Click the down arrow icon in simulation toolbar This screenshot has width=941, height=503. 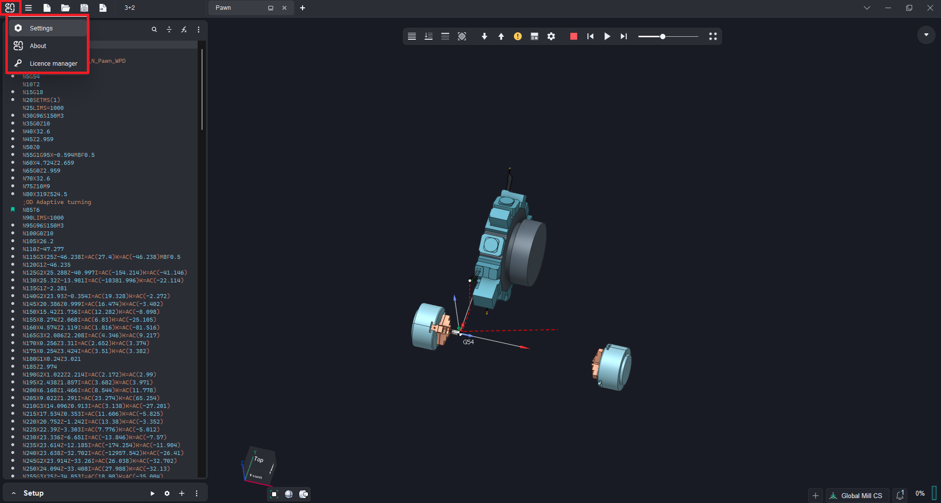click(x=484, y=36)
